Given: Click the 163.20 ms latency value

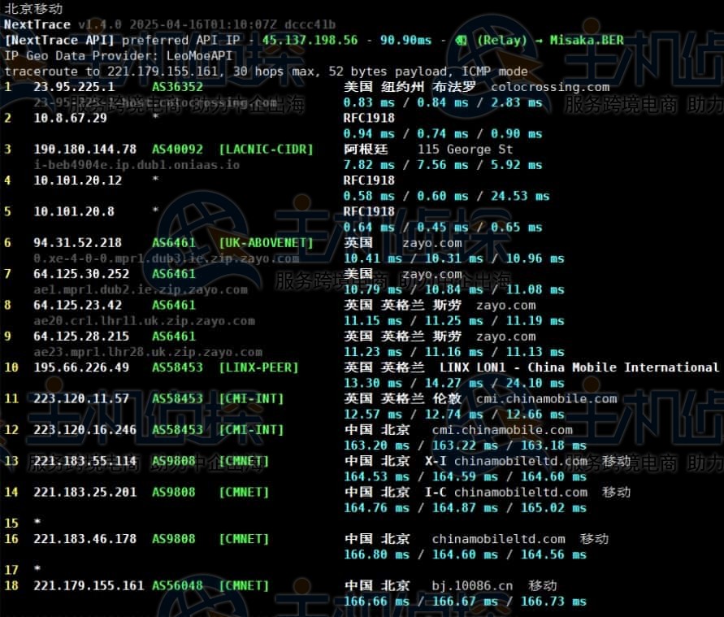Looking at the screenshot, I should [x=376, y=445].
